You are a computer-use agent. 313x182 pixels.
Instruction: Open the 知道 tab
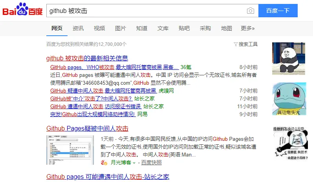pyautogui.click(x=141, y=28)
